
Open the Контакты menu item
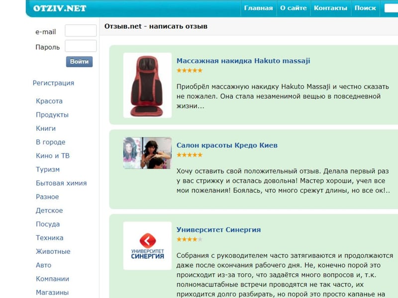[330, 8]
